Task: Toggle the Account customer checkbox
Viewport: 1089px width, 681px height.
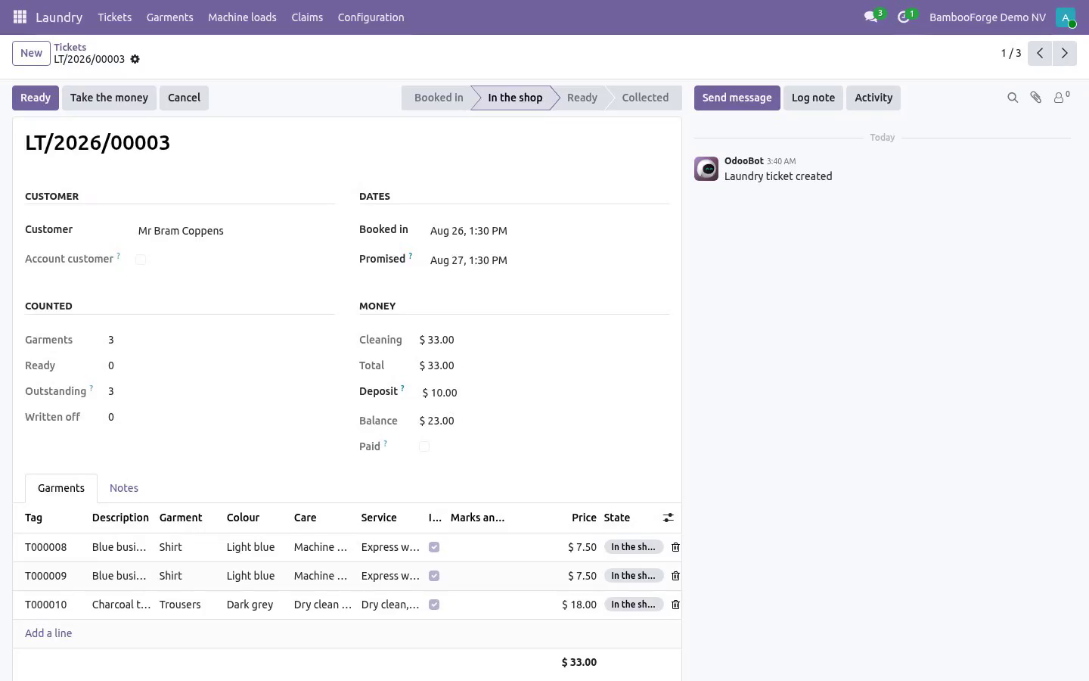Action: pyautogui.click(x=141, y=260)
